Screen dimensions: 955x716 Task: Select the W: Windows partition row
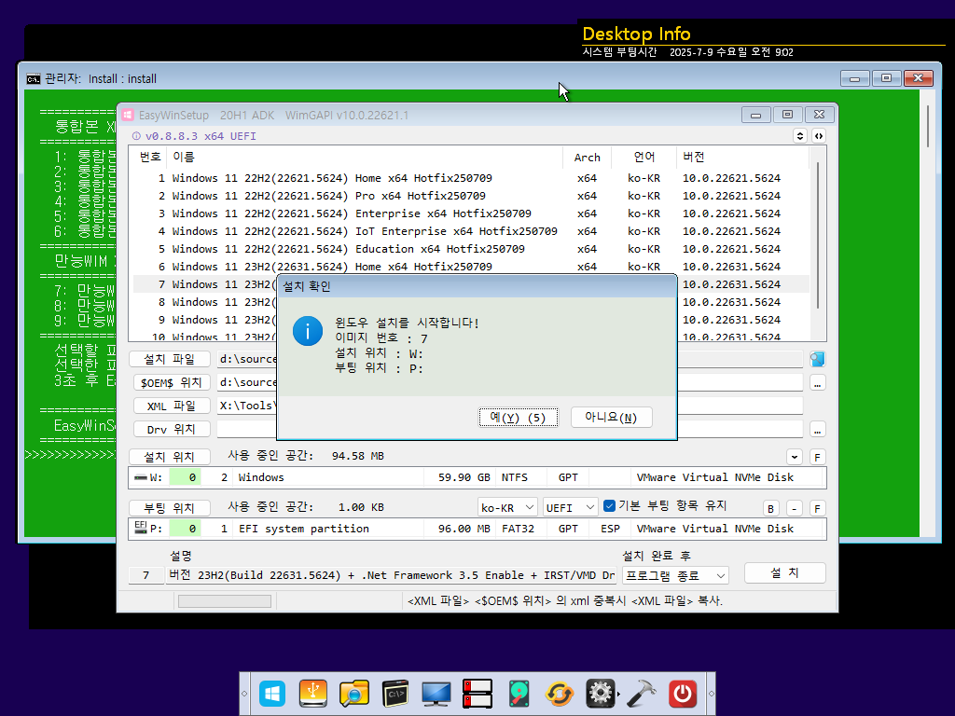477,477
